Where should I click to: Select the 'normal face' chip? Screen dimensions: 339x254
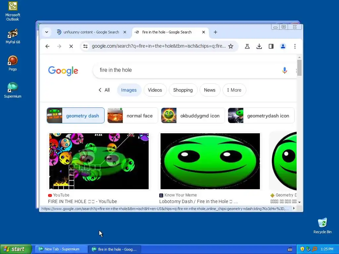pyautogui.click(x=133, y=115)
